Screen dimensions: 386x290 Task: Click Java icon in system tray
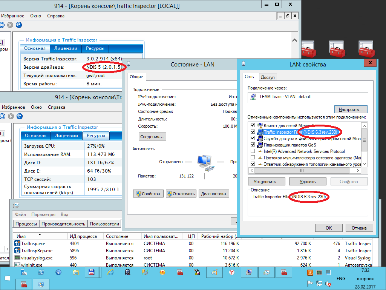coord(310,273)
